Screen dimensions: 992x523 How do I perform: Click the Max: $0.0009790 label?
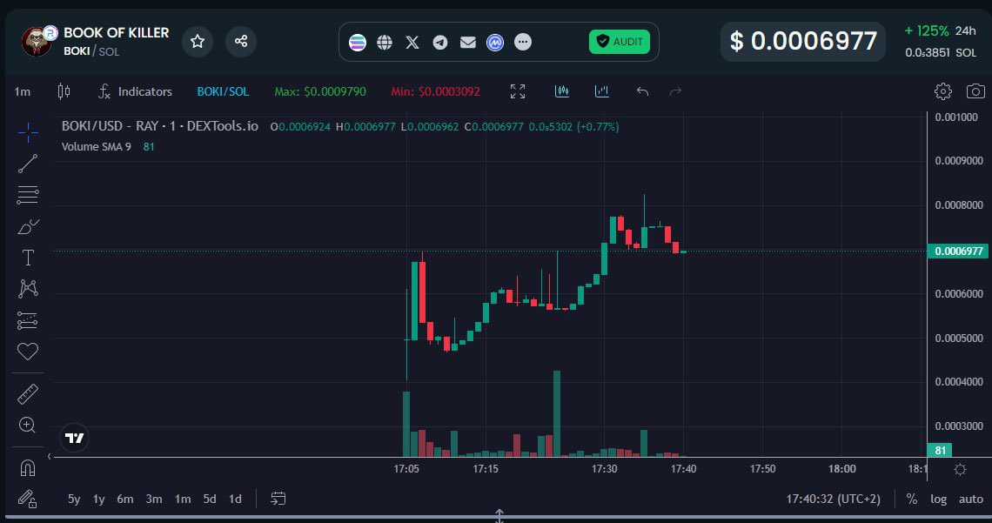(320, 91)
